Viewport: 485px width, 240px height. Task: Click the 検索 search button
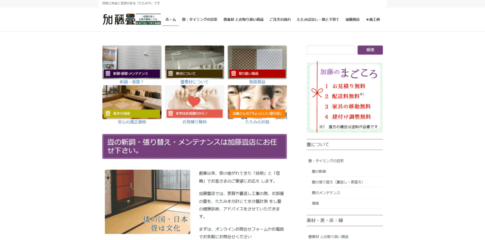[x=370, y=50]
